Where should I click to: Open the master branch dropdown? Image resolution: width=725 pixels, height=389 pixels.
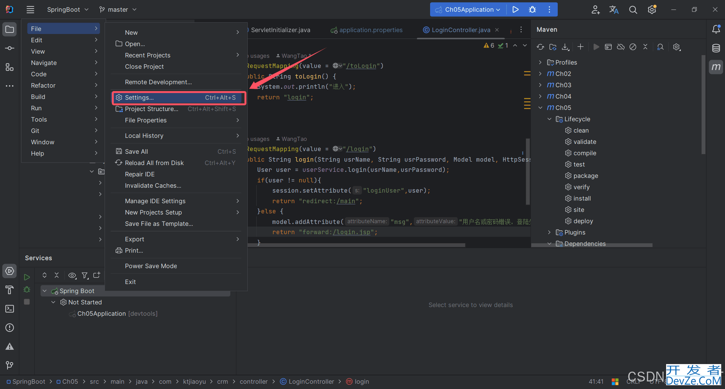118,9
